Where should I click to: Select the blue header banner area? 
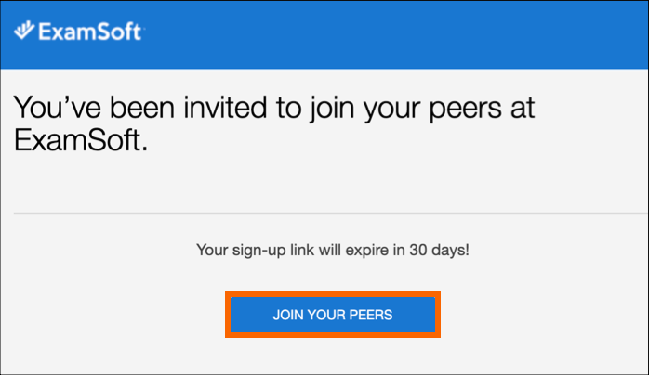tap(324, 34)
